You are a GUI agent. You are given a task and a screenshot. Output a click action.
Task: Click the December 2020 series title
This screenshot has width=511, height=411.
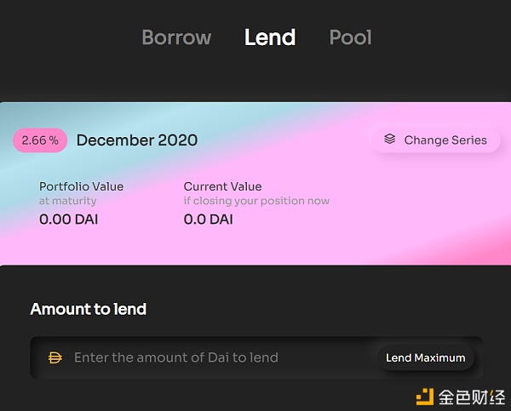pos(137,140)
